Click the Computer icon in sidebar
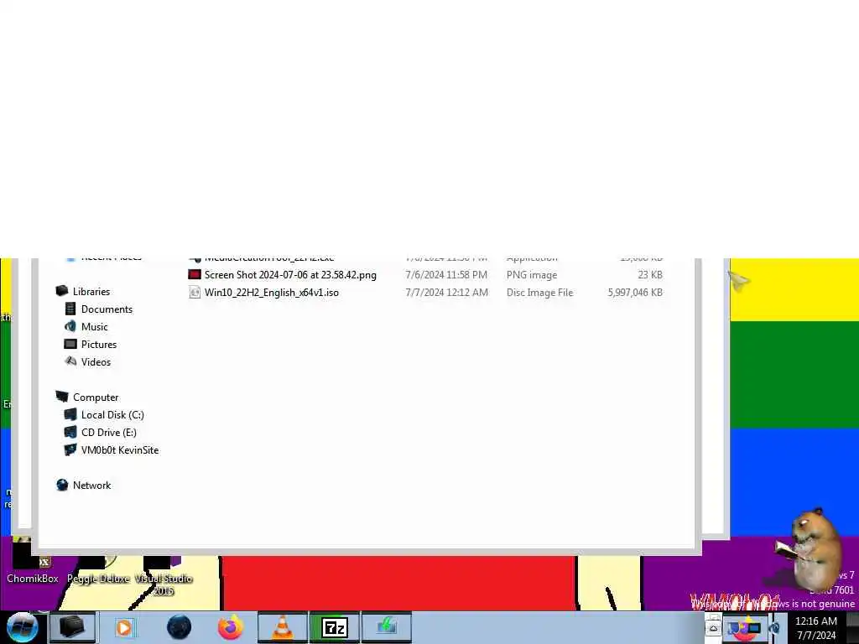 [x=62, y=397]
